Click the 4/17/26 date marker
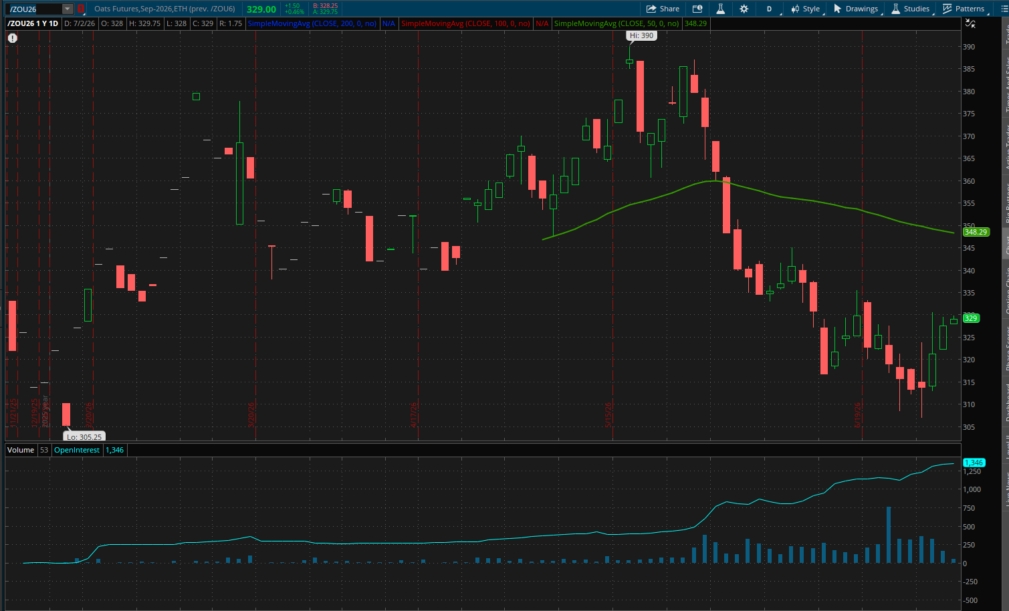1009x611 pixels. point(414,414)
